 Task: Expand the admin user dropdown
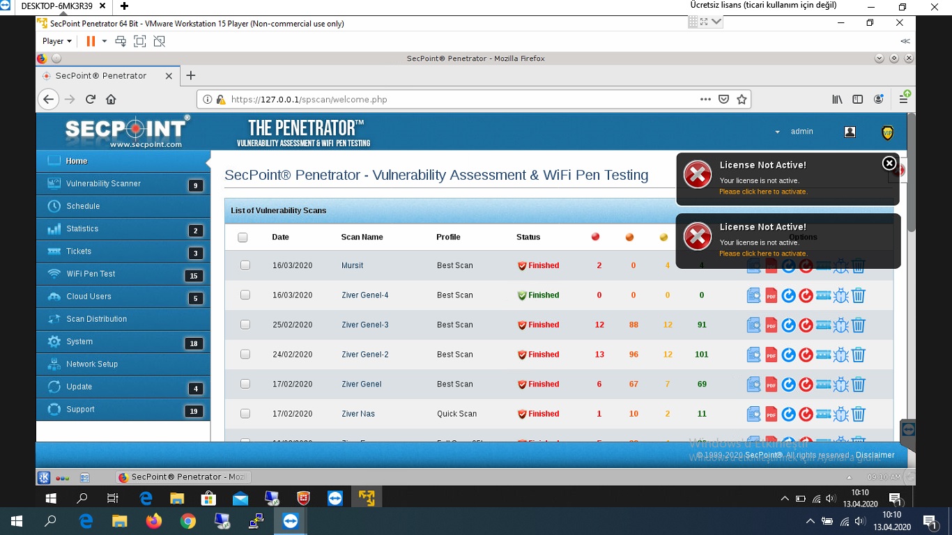[777, 132]
